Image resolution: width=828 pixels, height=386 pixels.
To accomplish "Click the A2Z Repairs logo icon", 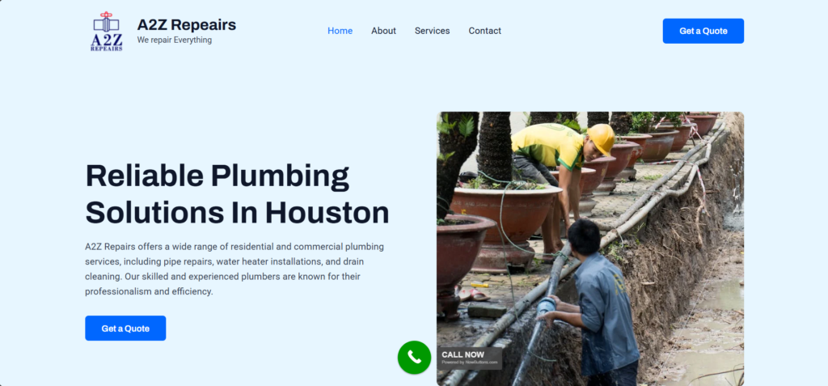I will coord(107,32).
